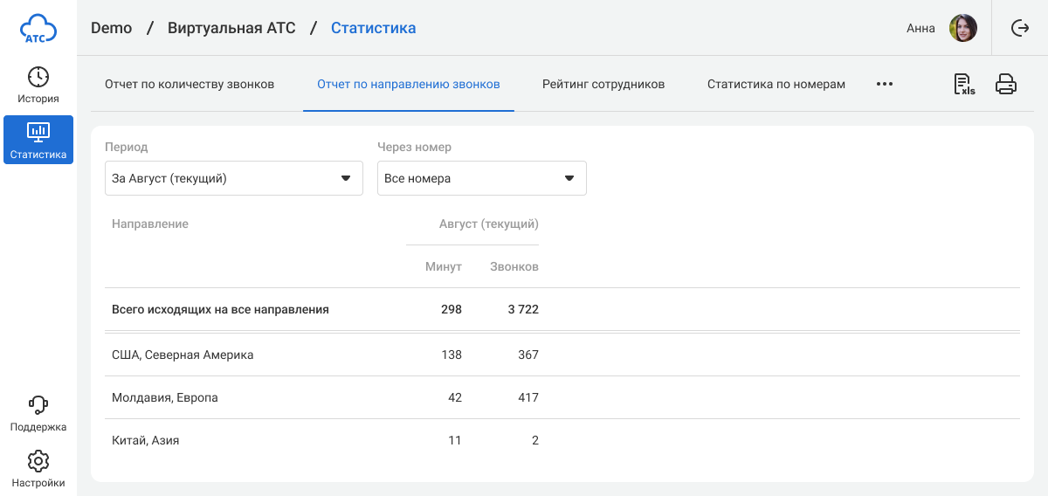Open the Через номер dropdown
Image resolution: width=1048 pixels, height=496 pixels.
(x=481, y=178)
